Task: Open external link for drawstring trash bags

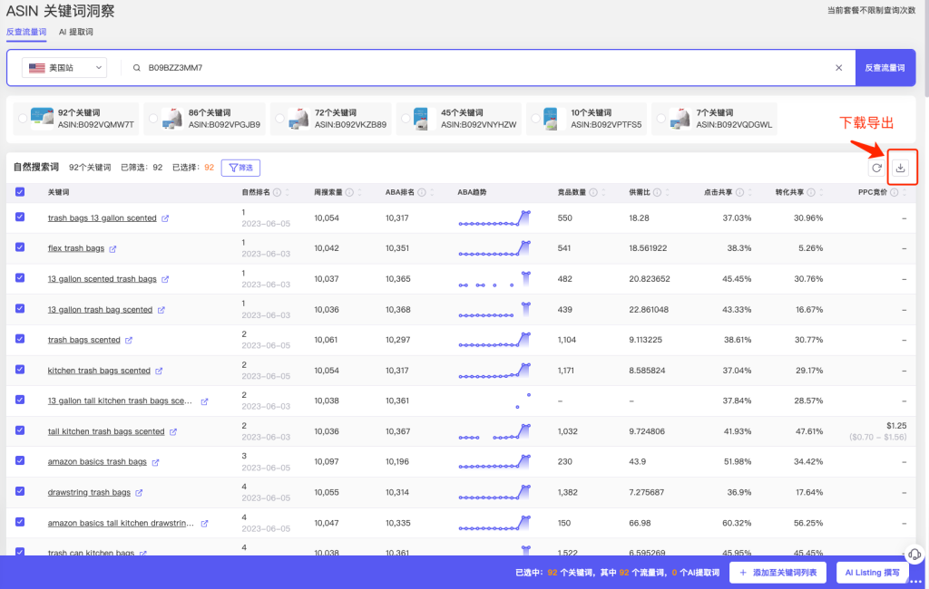Action: pos(139,493)
